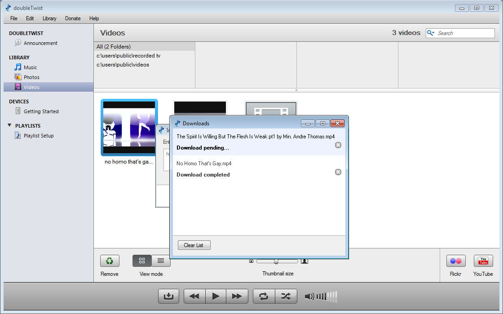The image size is (503, 314).
Task: Click the Videos film icon
Action: 18,87
